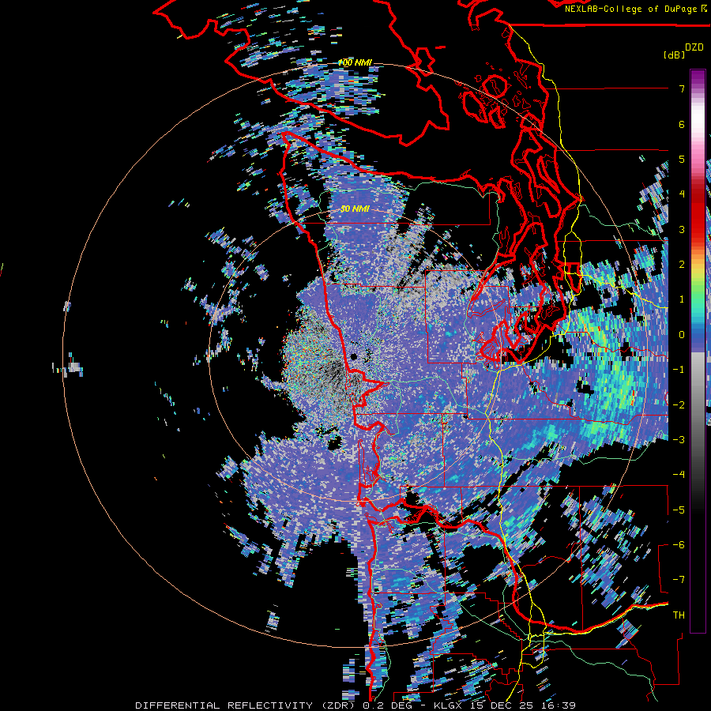Click the DZD legend title
The image size is (711, 711).
[x=694, y=47]
